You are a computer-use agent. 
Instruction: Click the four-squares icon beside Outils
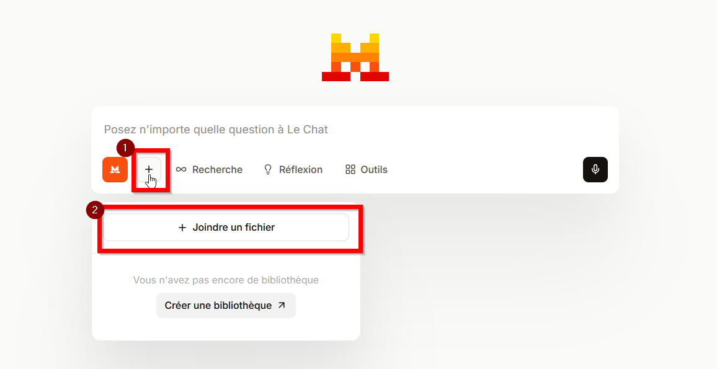point(350,169)
